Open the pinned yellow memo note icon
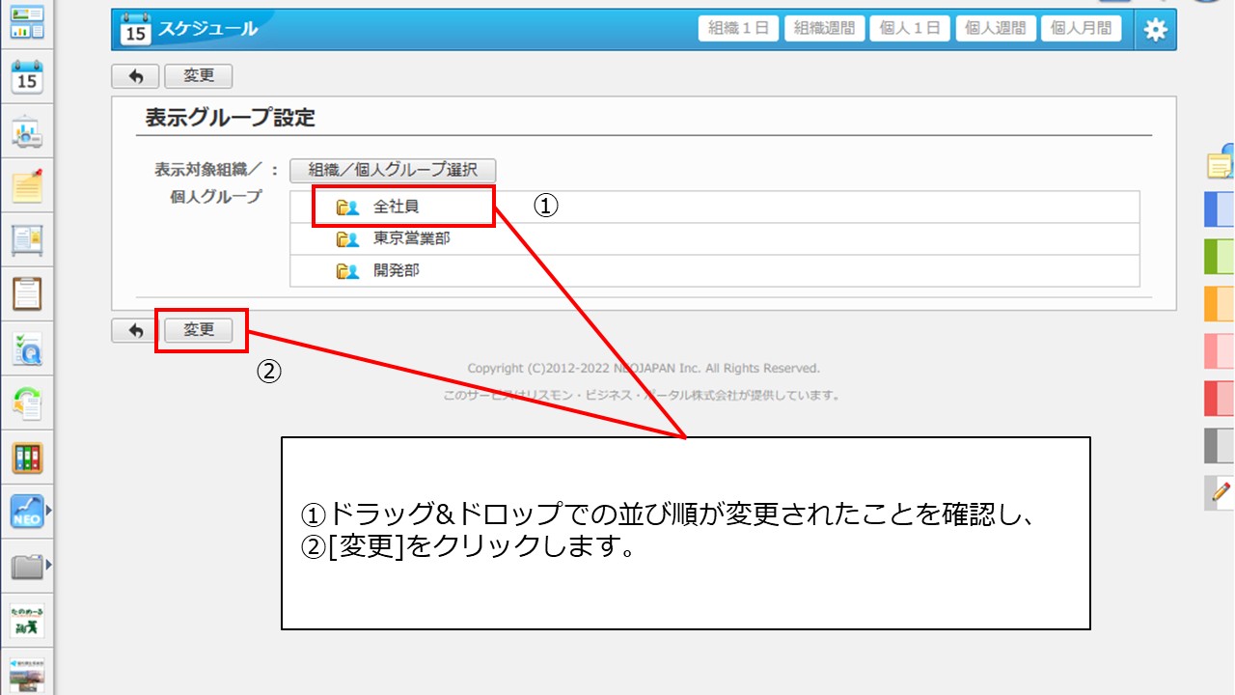 coord(27,185)
